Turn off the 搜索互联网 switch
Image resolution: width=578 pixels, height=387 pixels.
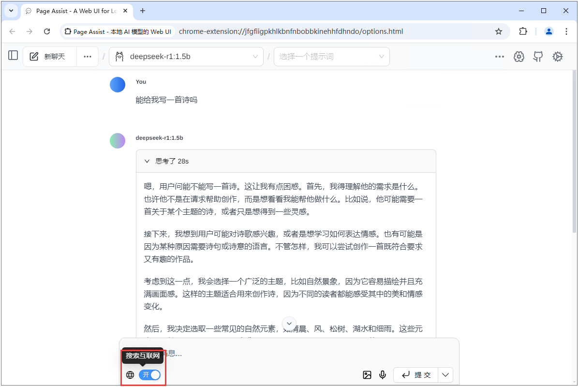(149, 375)
